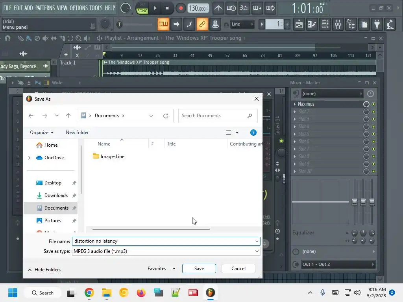403x302 pixels.
Task: Expand the Maximus slot arrow
Action: (x=294, y=104)
